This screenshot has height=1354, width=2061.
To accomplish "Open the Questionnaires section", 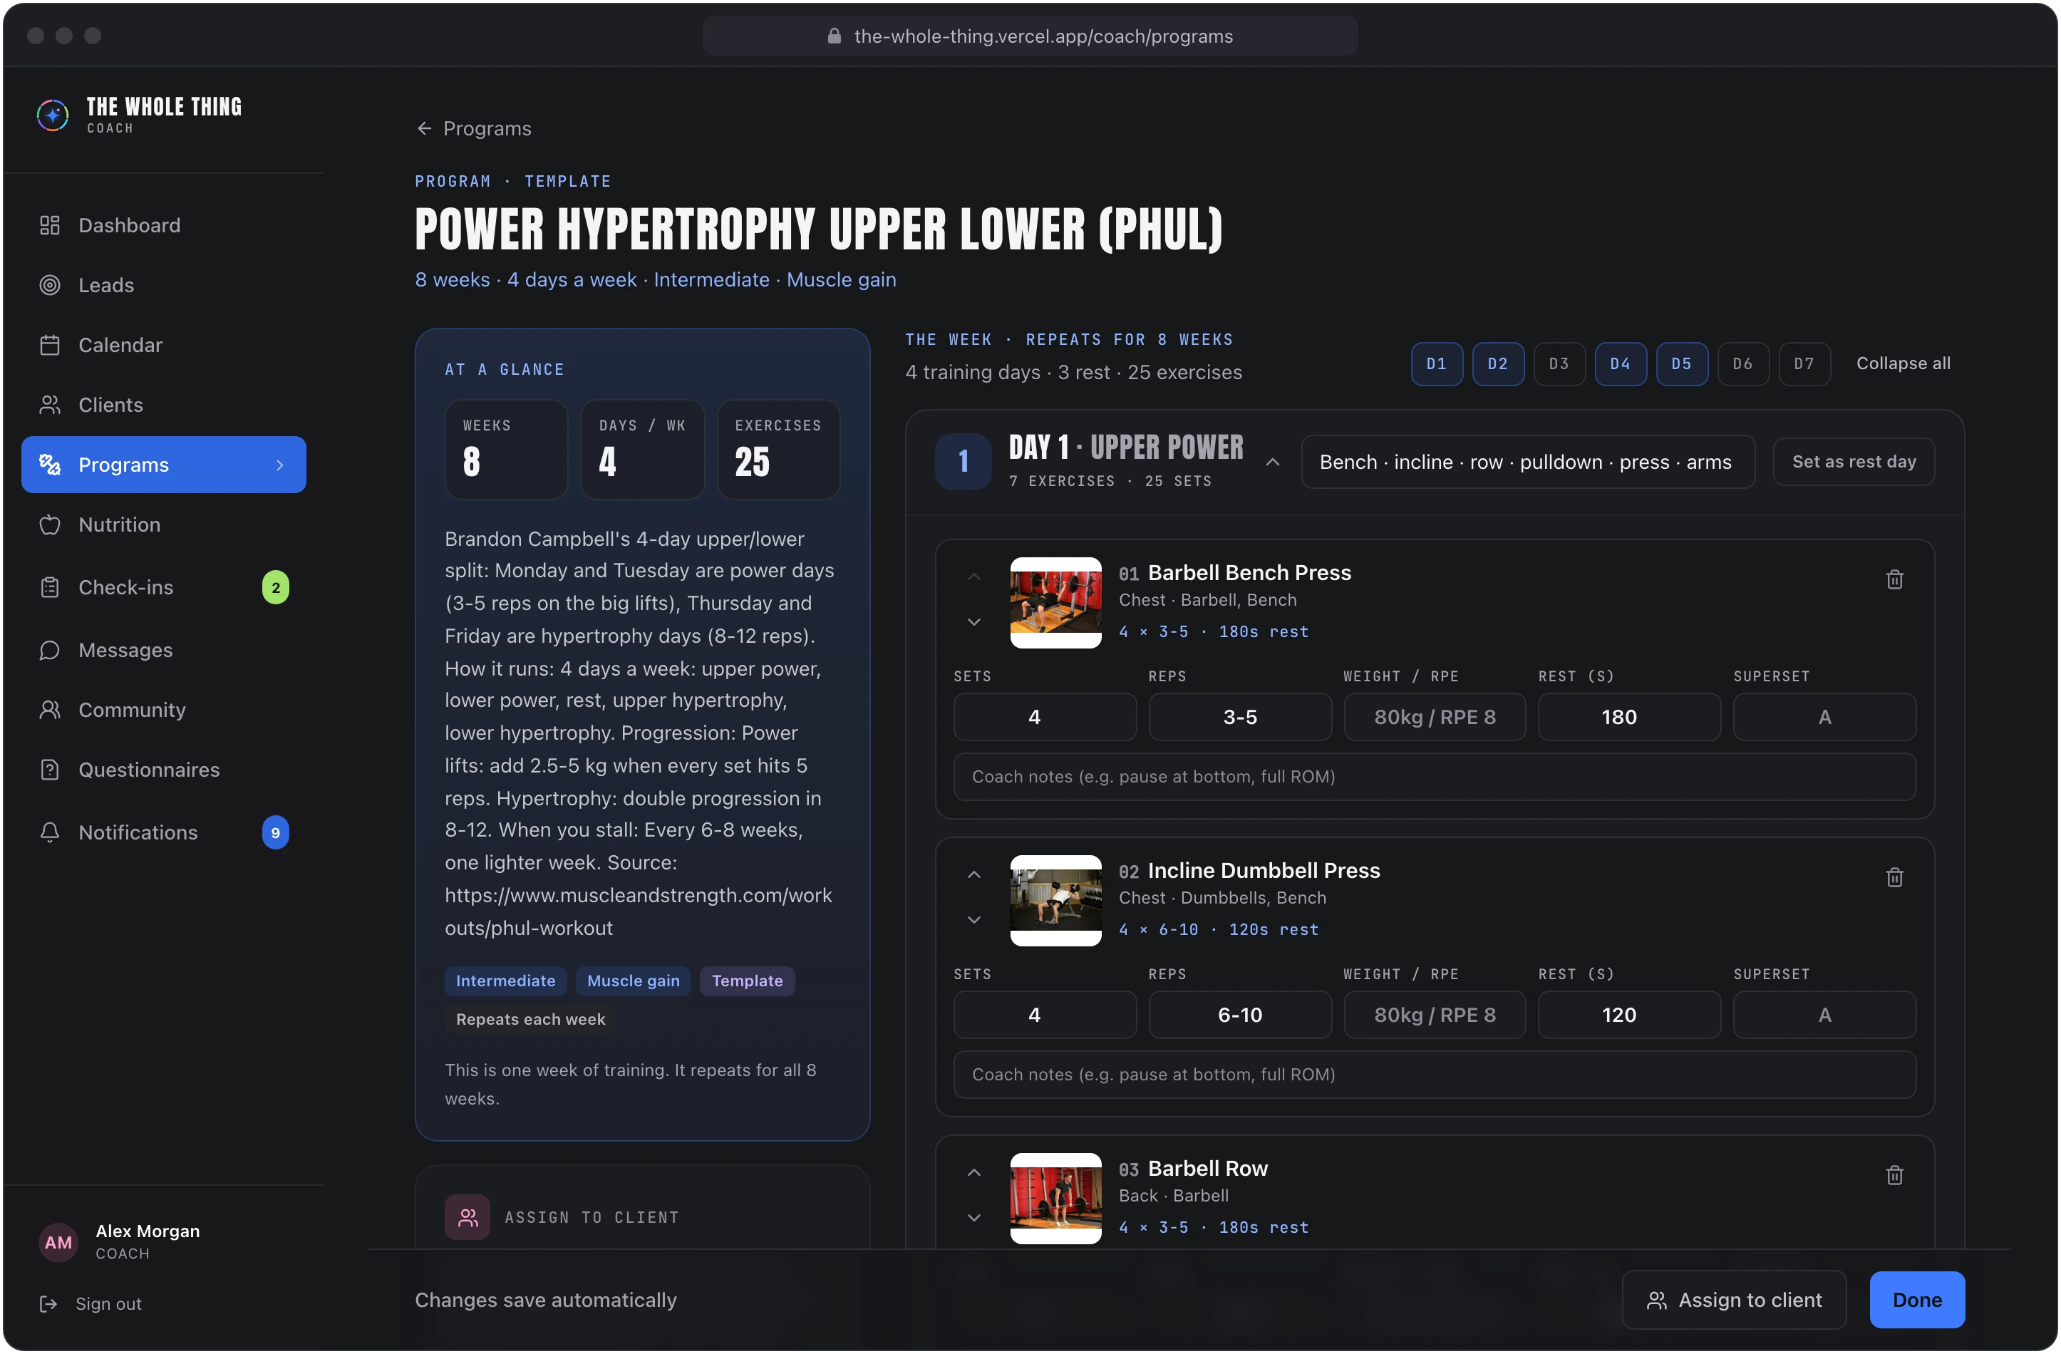I will click(164, 770).
